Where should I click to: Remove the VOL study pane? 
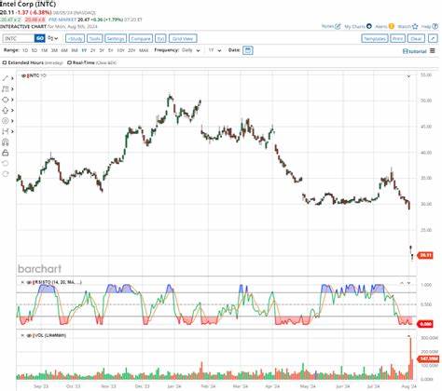22,335
